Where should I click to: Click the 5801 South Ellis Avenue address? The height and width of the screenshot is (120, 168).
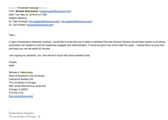[x=27, y=86]
